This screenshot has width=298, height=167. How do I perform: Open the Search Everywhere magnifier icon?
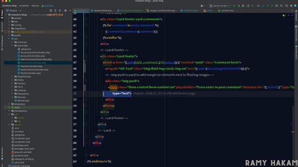pos(287,6)
